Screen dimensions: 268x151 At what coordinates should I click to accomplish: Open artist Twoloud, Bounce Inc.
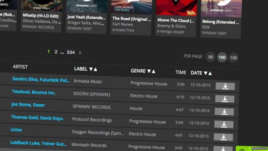[34, 92]
